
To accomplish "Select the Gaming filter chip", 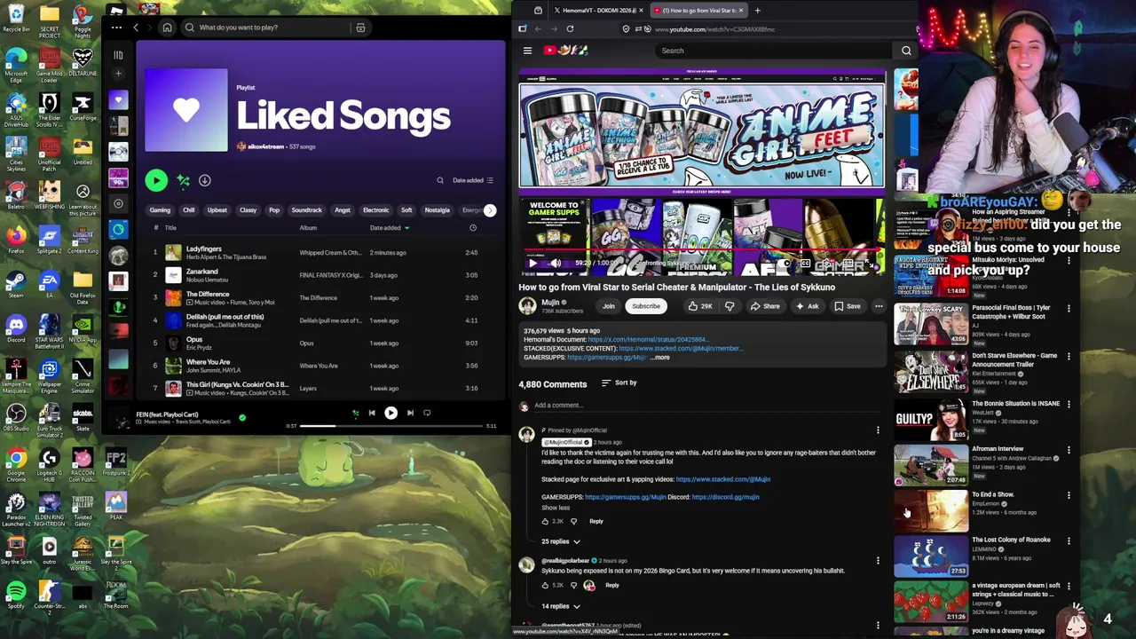I will tap(160, 210).
